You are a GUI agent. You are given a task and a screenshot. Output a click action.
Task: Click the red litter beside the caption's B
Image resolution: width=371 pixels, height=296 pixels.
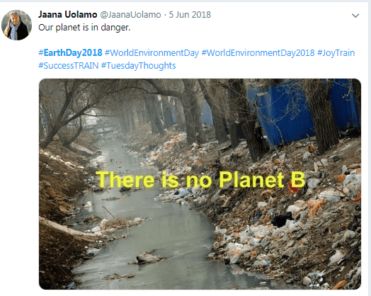(292, 190)
